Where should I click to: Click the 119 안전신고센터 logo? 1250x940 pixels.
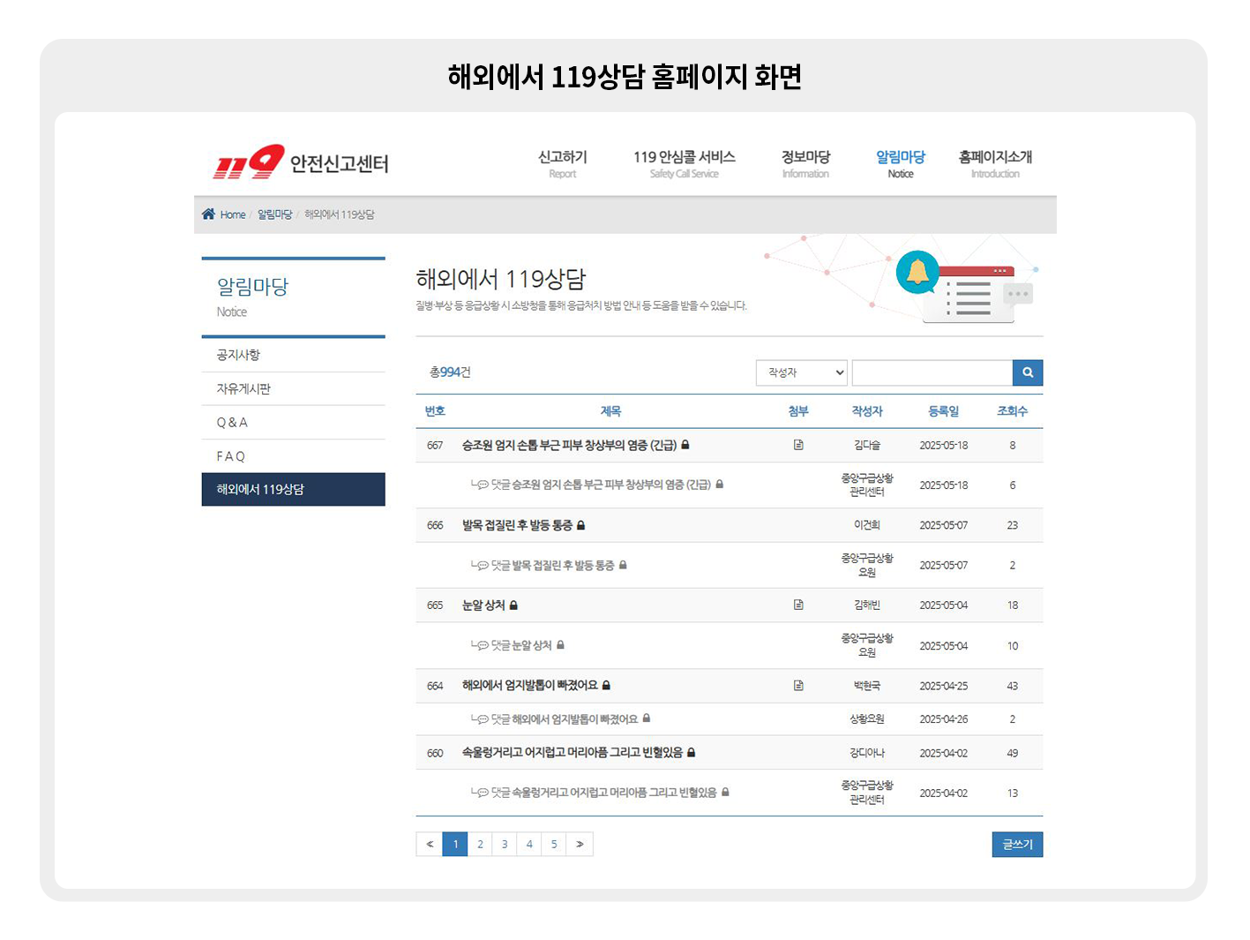click(301, 162)
